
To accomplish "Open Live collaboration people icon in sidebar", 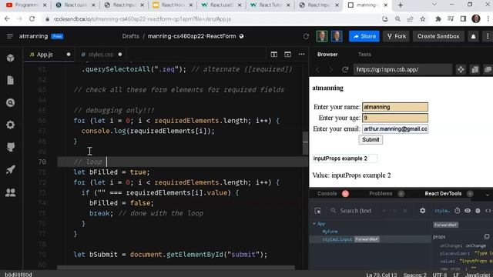I will coord(10,192).
